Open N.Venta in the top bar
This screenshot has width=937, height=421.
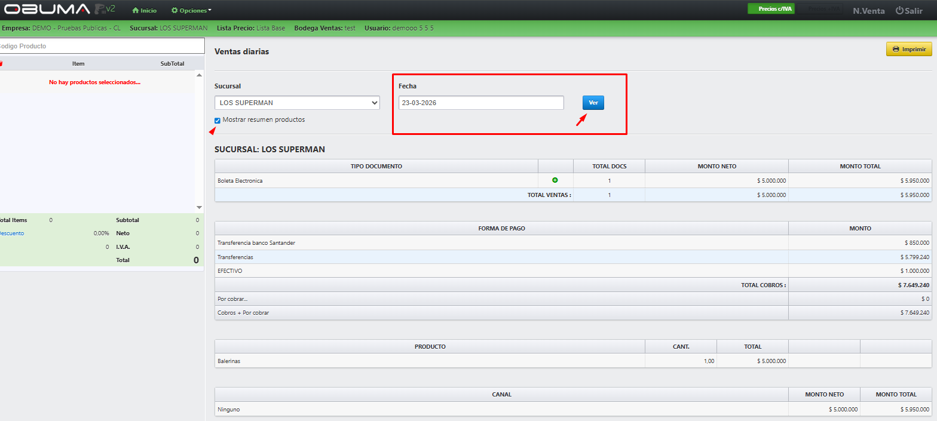(868, 11)
